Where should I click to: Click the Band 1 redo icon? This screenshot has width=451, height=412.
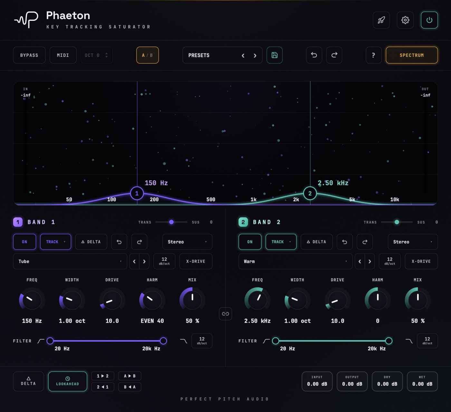pos(139,242)
